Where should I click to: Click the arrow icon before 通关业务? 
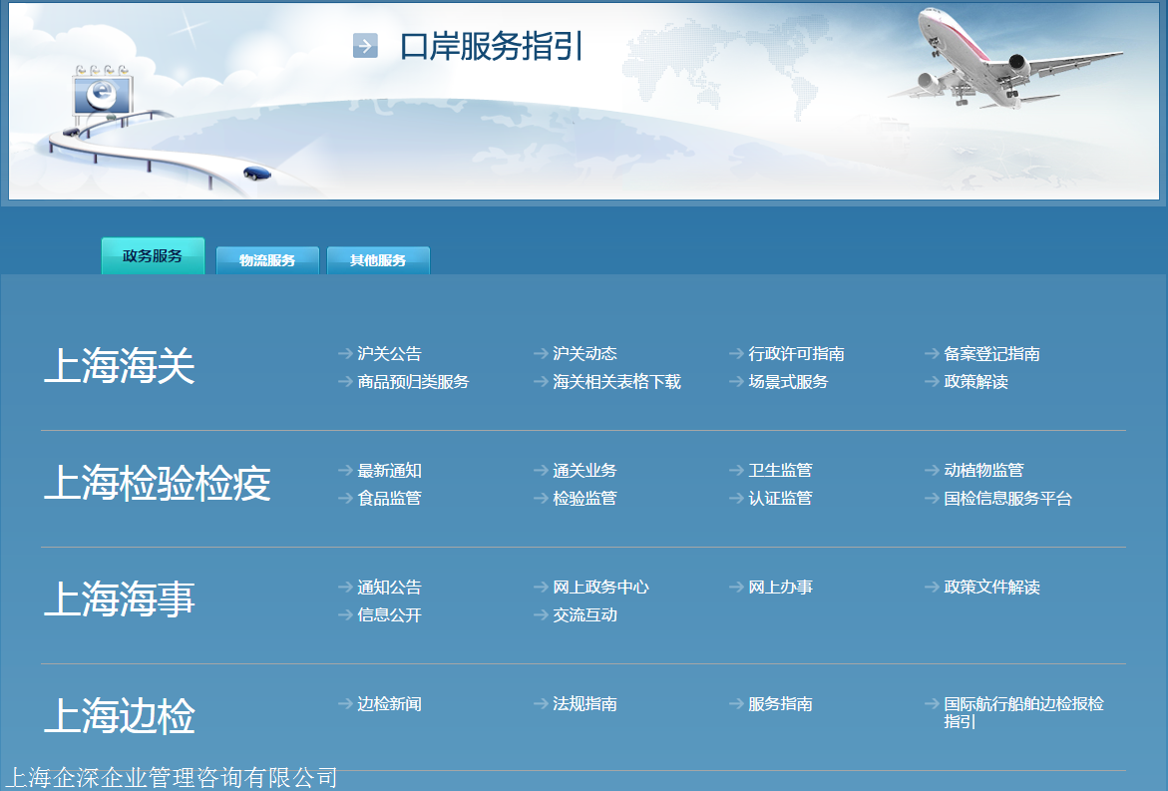pos(541,471)
